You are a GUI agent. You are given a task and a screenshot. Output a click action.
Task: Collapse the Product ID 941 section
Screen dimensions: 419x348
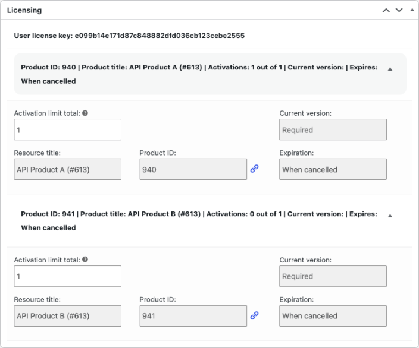tap(390, 216)
